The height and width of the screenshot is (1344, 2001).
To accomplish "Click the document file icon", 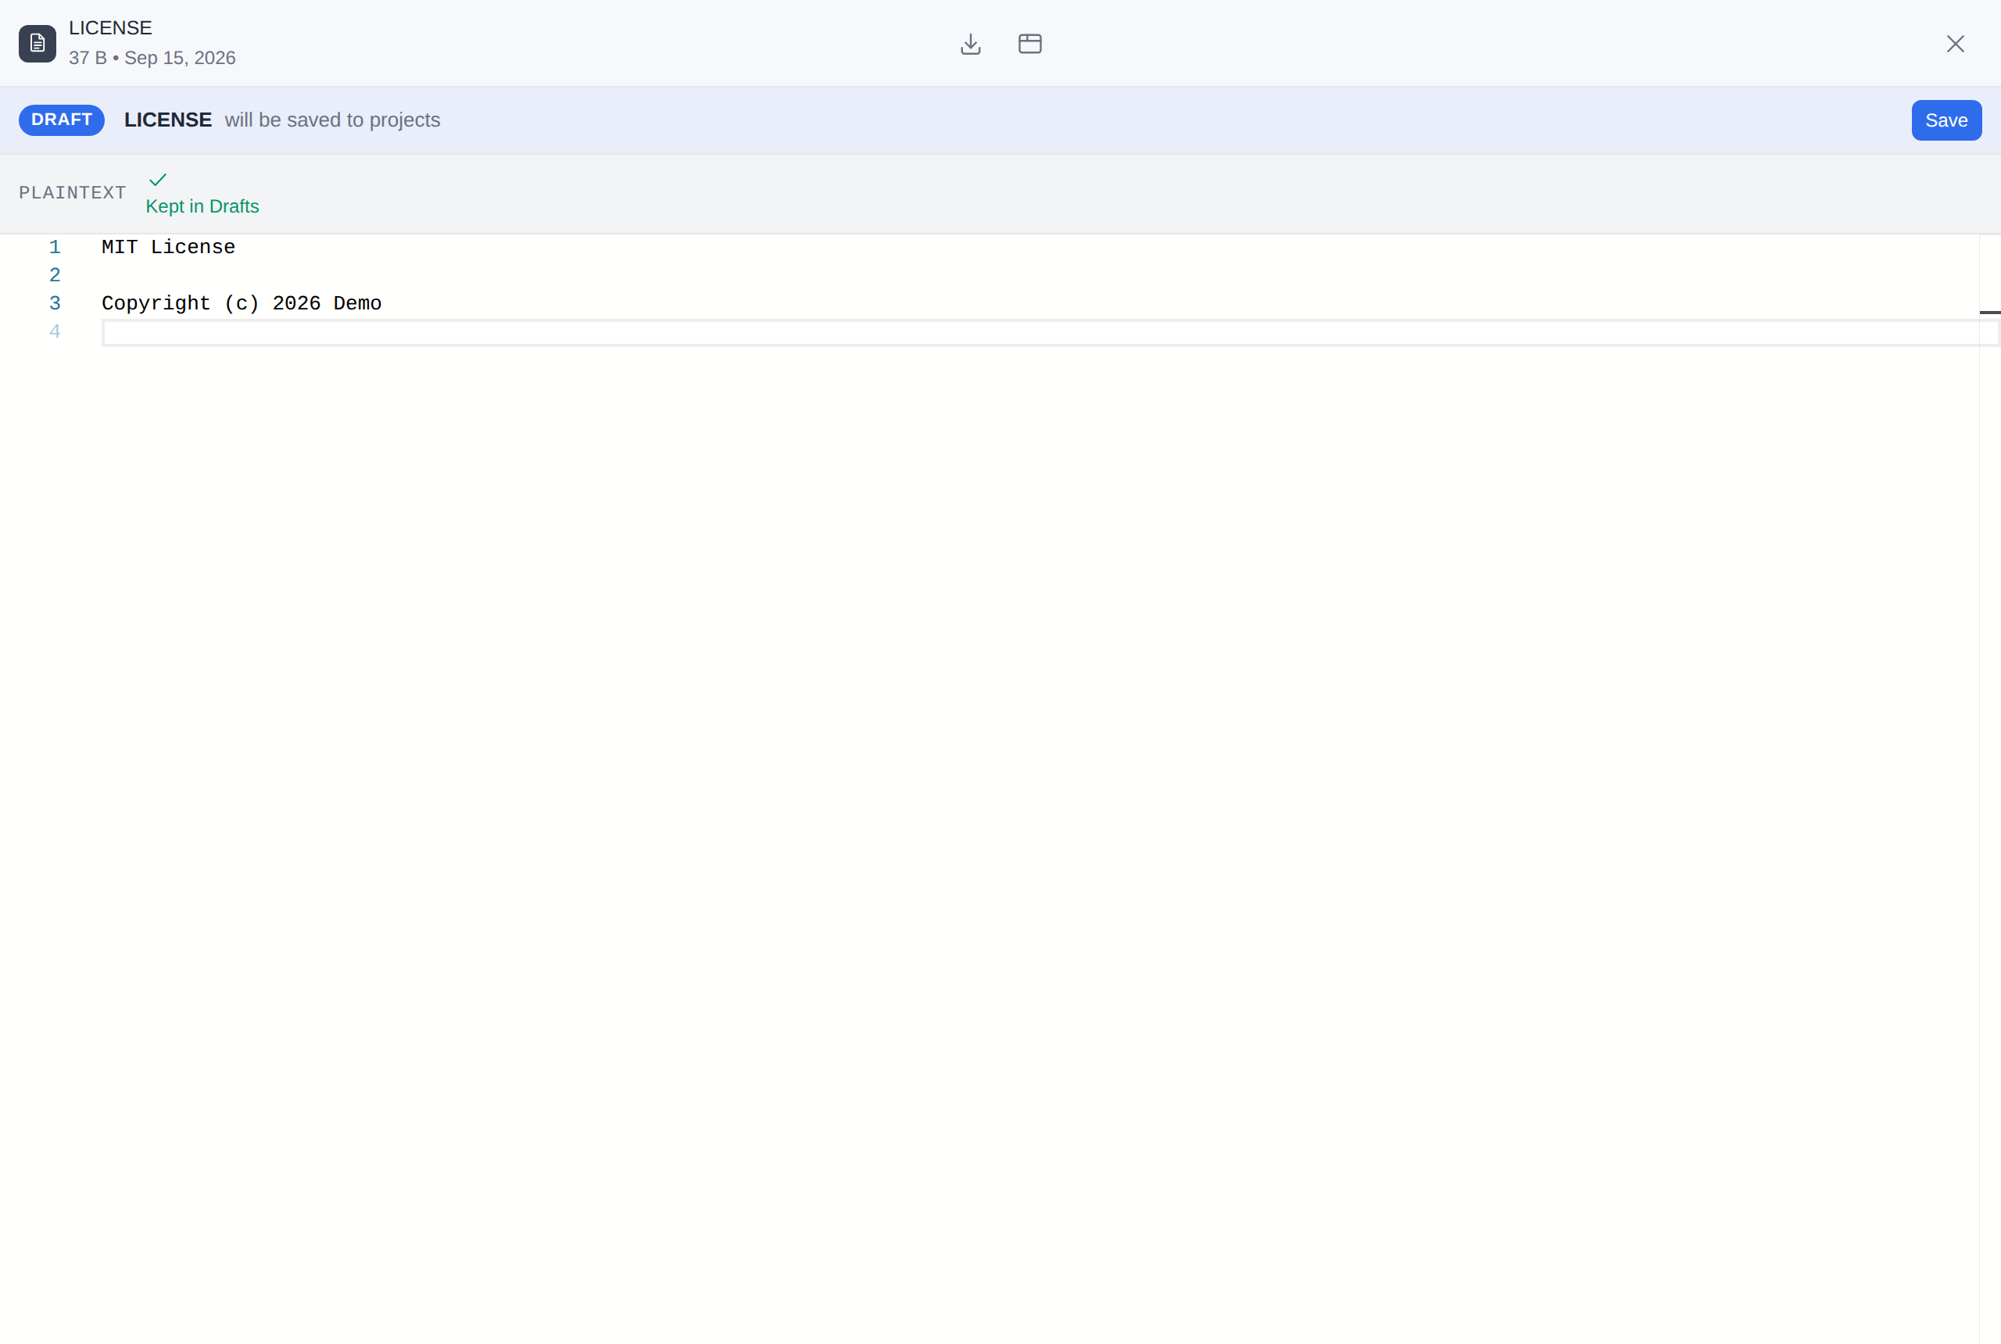I will (38, 43).
